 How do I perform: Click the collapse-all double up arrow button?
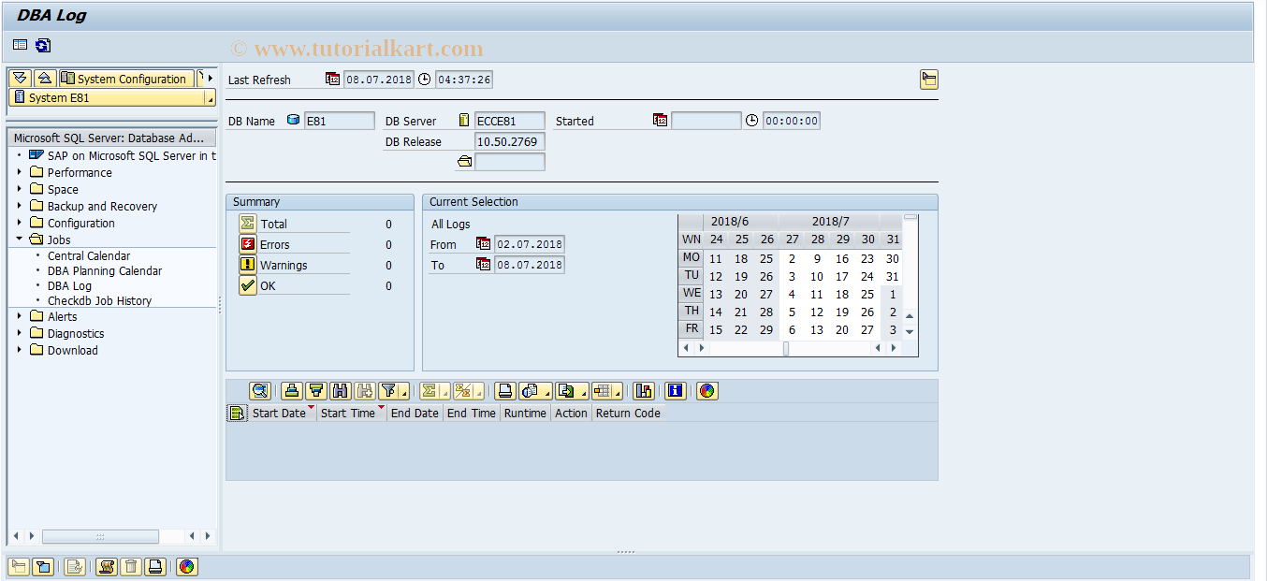45,79
